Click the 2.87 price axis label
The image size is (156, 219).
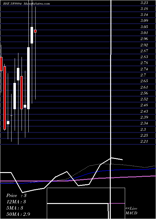click(x=144, y=51)
